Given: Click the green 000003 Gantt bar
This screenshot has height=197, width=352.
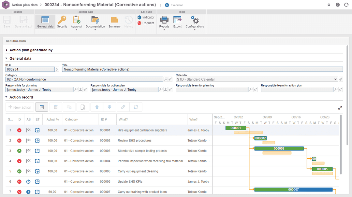Looking at the screenshot, I should 279,149.
